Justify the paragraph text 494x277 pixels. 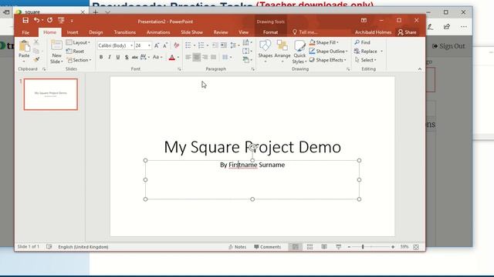pos(214,57)
